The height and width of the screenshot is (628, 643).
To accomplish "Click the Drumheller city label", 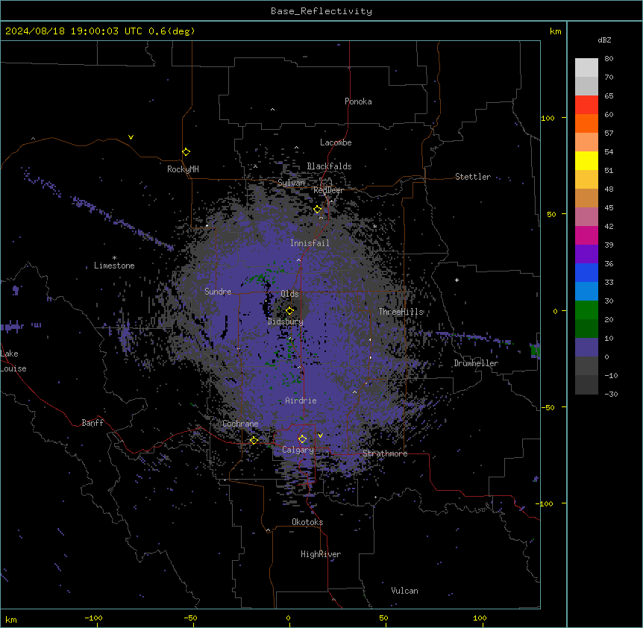I will [x=476, y=363].
